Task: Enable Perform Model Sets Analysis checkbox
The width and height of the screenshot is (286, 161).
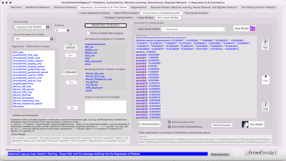Action: coord(88,33)
